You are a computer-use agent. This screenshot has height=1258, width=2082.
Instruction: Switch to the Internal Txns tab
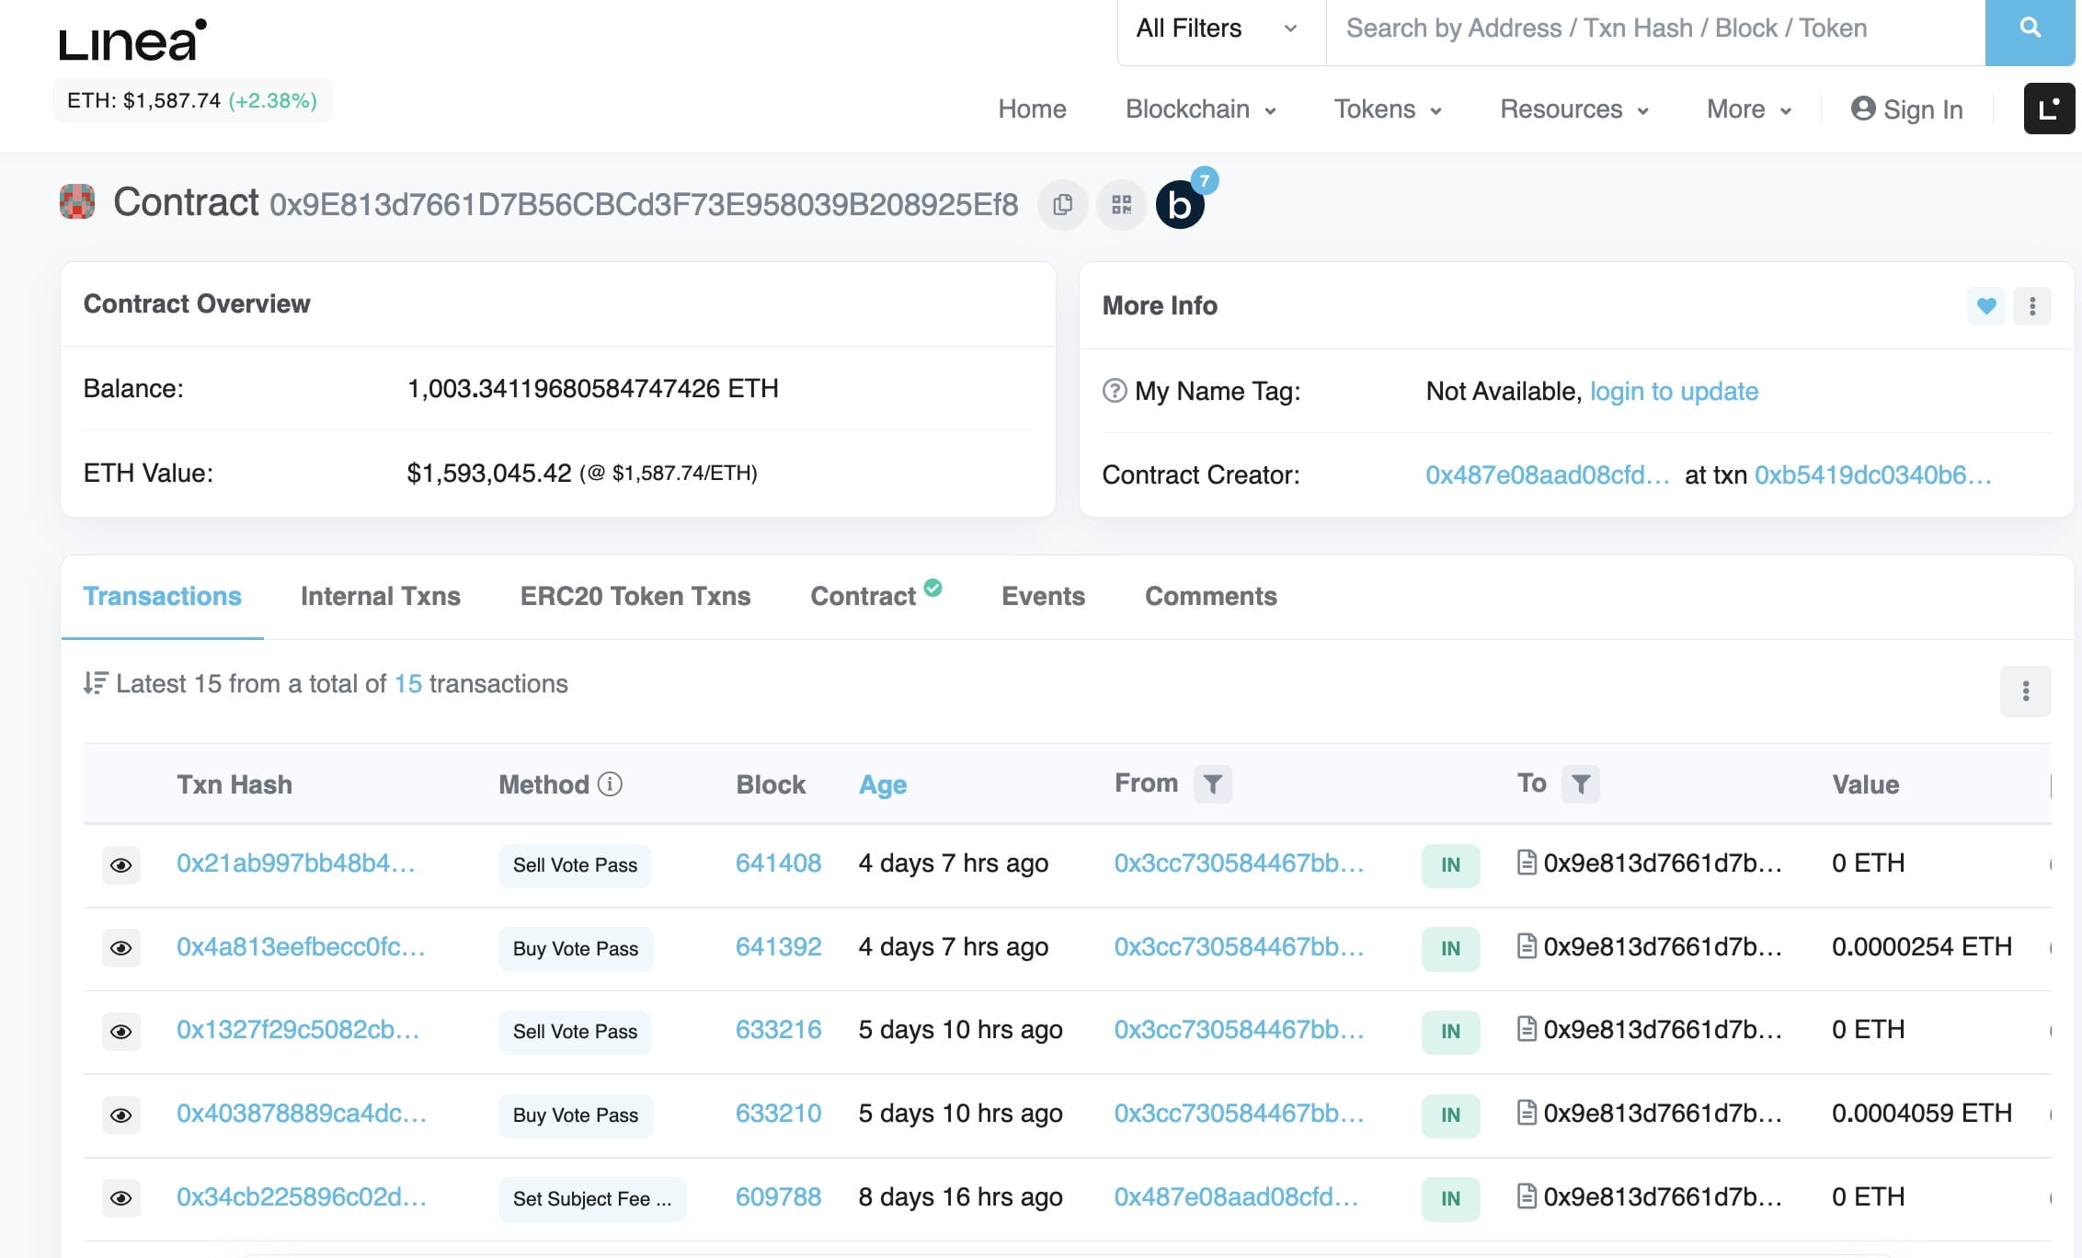tap(380, 596)
